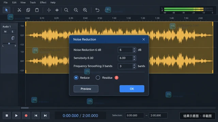Image resolution: width=218 pixels, height=122 pixels.
Task: Mute the Audio 1 track
Action: [5, 32]
